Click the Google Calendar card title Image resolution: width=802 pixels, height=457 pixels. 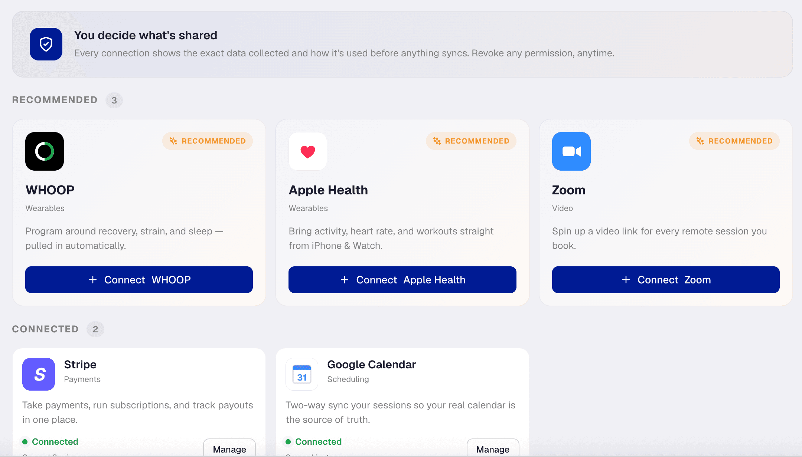coord(371,365)
